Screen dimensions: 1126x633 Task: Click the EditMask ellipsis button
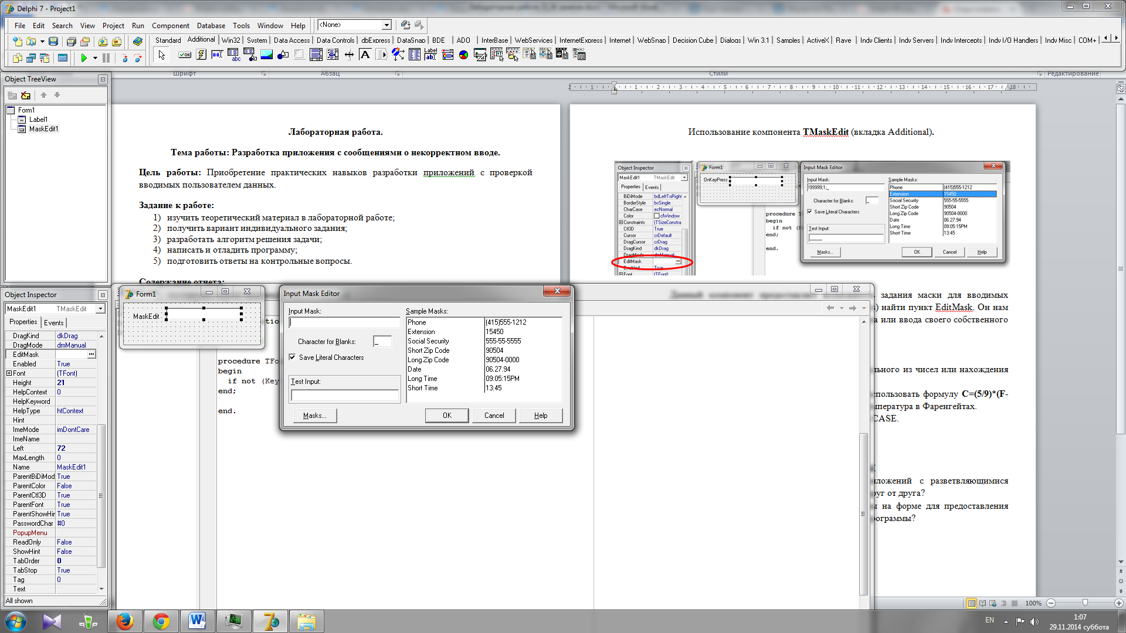pyautogui.click(x=91, y=355)
